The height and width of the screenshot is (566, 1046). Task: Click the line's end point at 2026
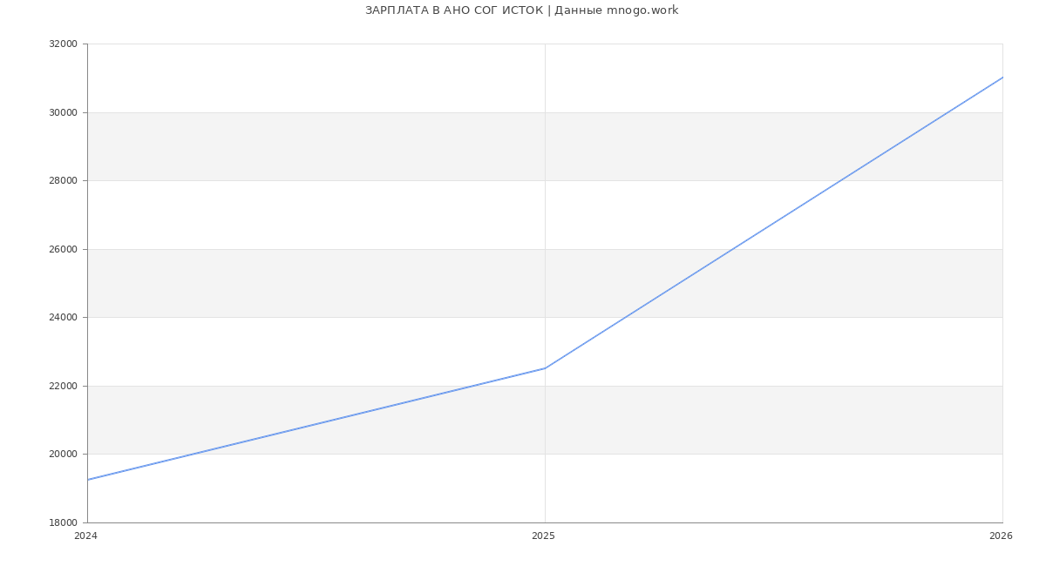pos(1002,77)
